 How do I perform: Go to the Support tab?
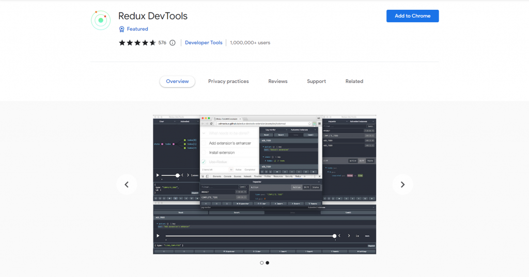tap(317, 81)
